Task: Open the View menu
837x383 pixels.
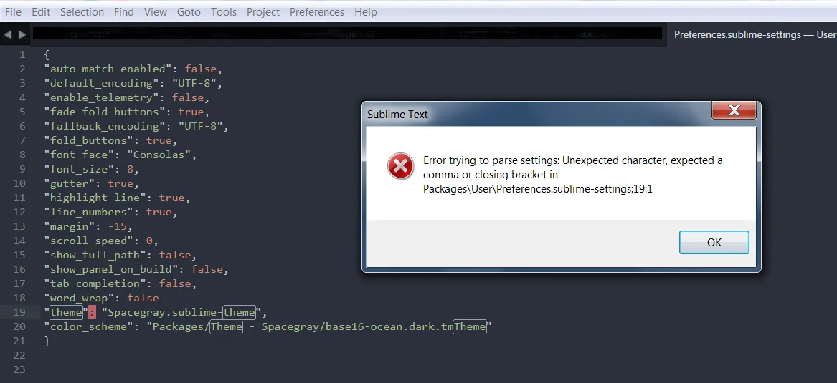Action: click(156, 11)
